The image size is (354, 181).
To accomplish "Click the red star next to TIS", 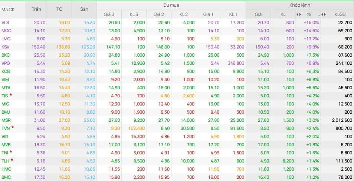I will pos(10,95).
